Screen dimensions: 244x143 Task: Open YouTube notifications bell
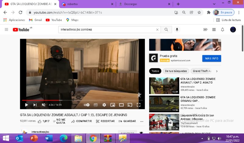[223, 30]
